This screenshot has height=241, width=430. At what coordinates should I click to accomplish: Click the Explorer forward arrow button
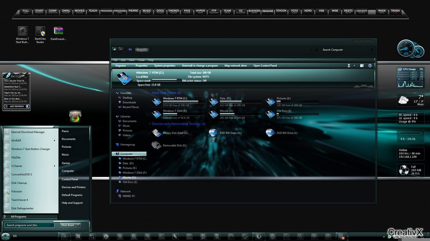coord(121,49)
